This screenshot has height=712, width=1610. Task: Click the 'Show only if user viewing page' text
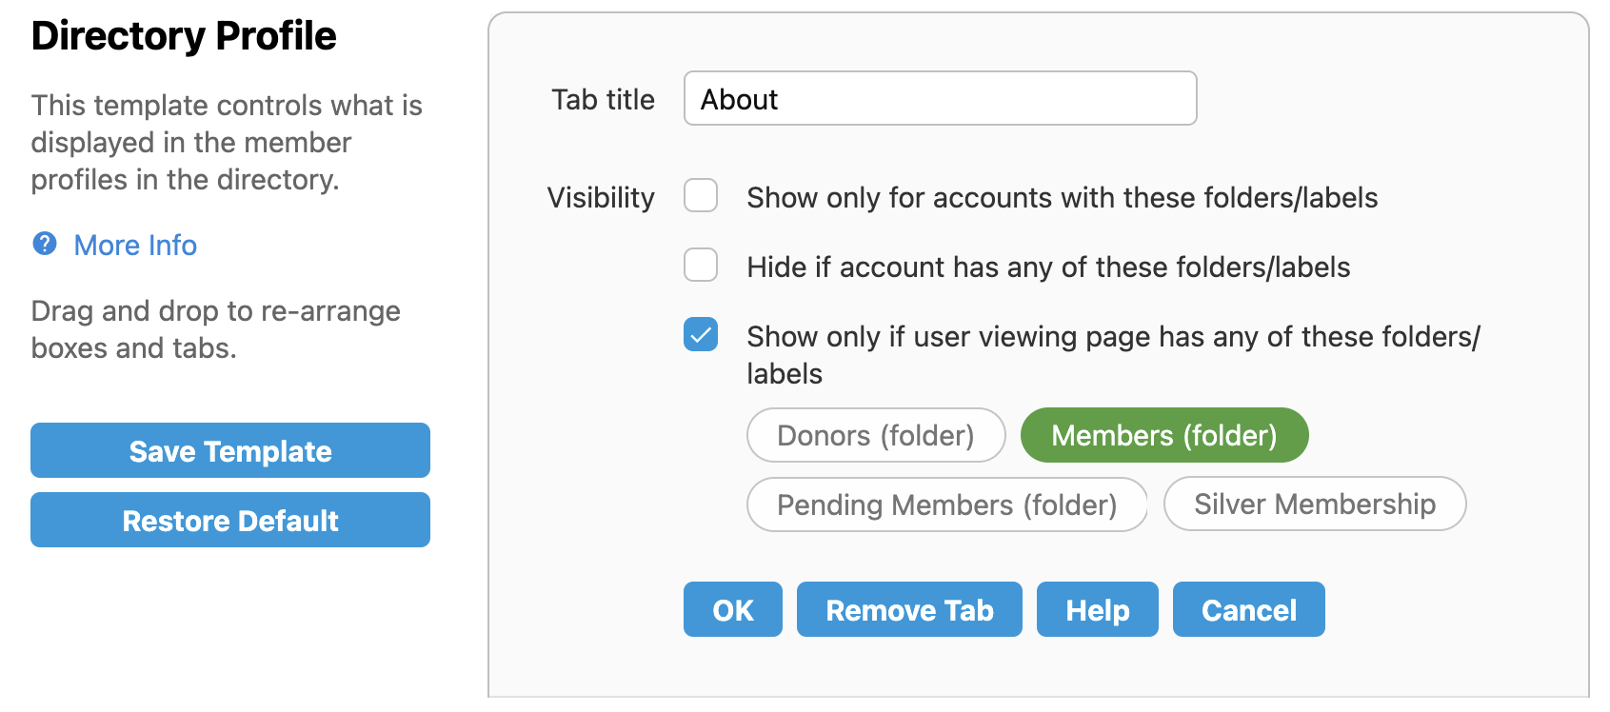[1112, 337]
